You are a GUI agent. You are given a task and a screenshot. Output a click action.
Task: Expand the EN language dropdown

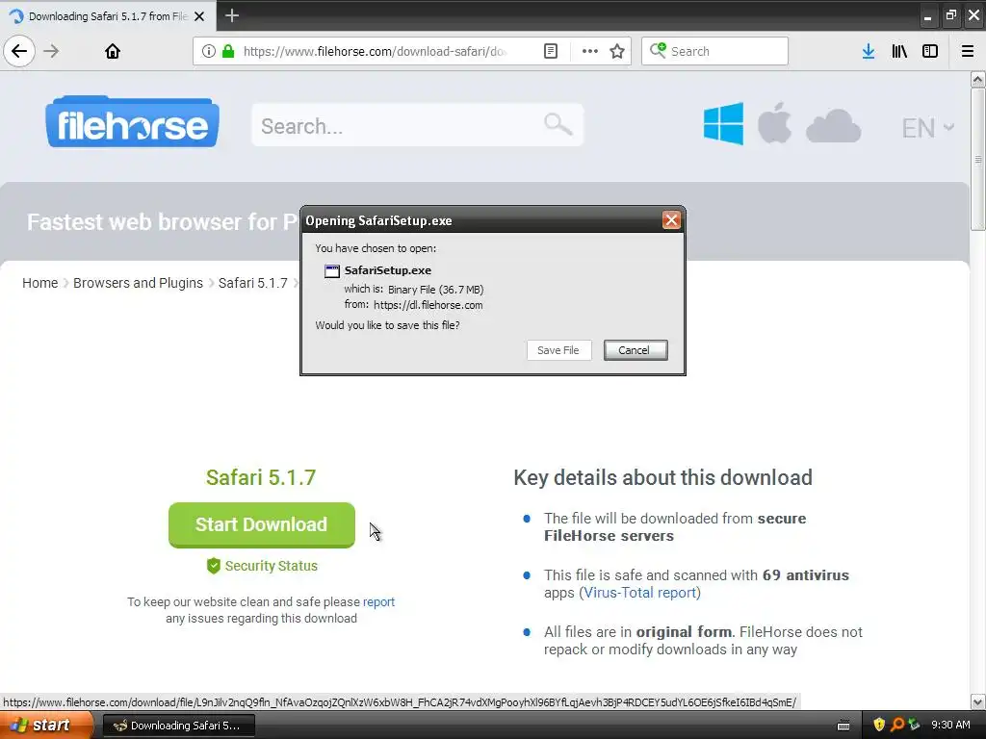click(x=927, y=128)
